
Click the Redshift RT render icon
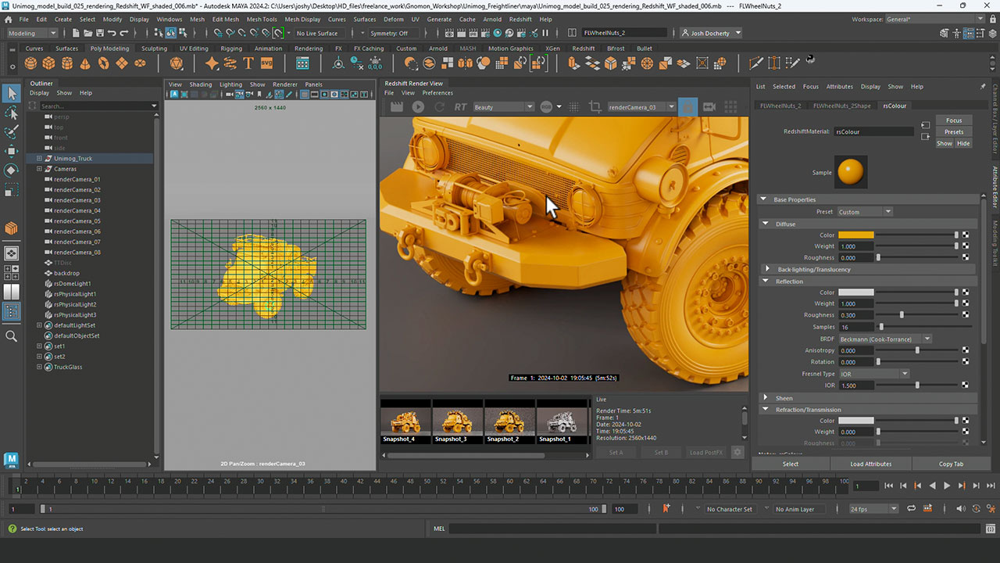(460, 107)
